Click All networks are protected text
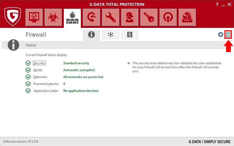The height and width of the screenshot is (146, 234). (83, 77)
